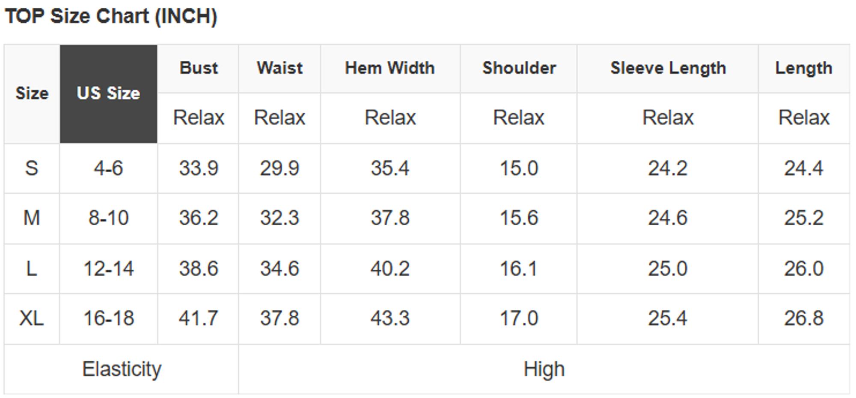This screenshot has height=398, width=856.
Task: Select bust value 33.9
Action: pyautogui.click(x=199, y=168)
